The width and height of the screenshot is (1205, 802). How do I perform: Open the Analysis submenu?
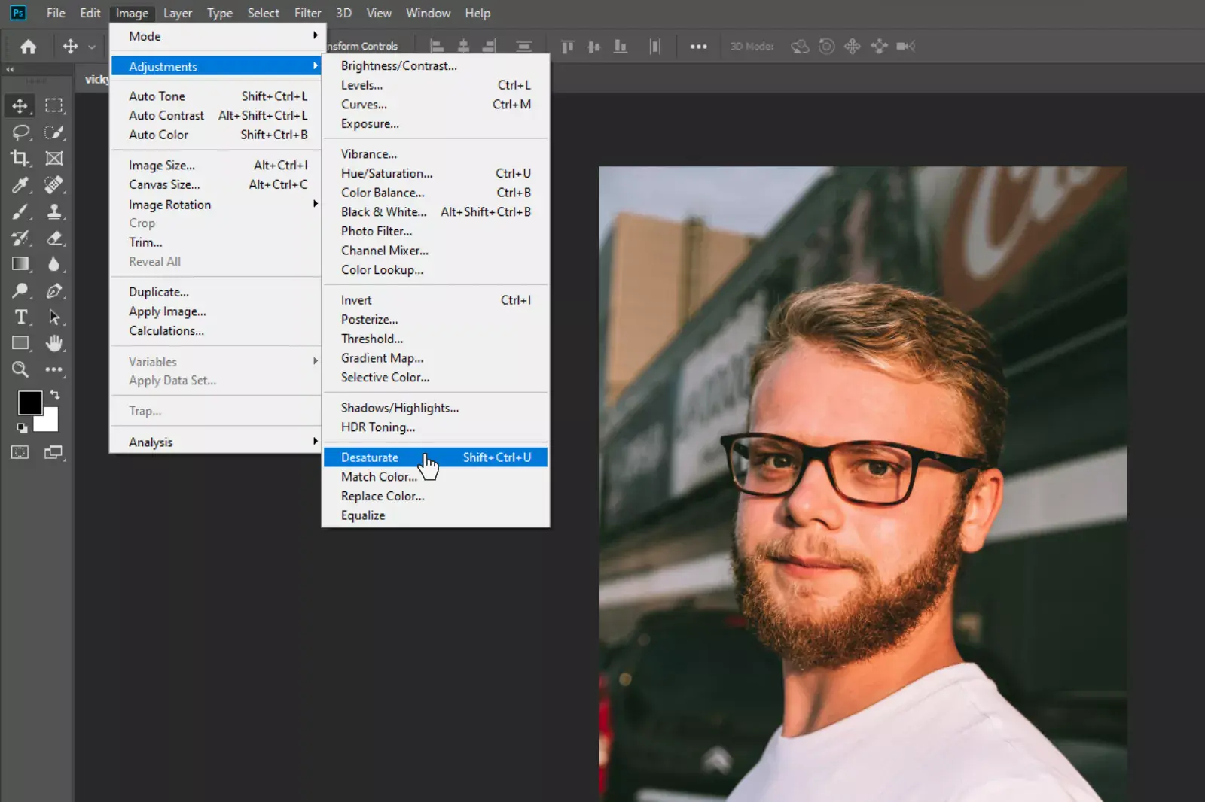click(150, 442)
